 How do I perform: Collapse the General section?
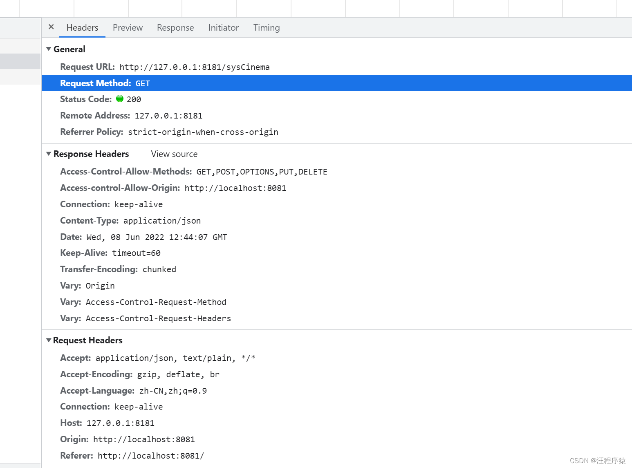tap(49, 49)
